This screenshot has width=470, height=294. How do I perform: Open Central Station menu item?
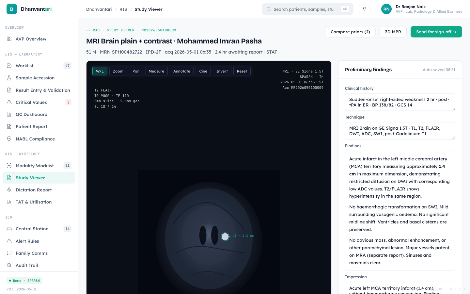pyautogui.click(x=39, y=229)
